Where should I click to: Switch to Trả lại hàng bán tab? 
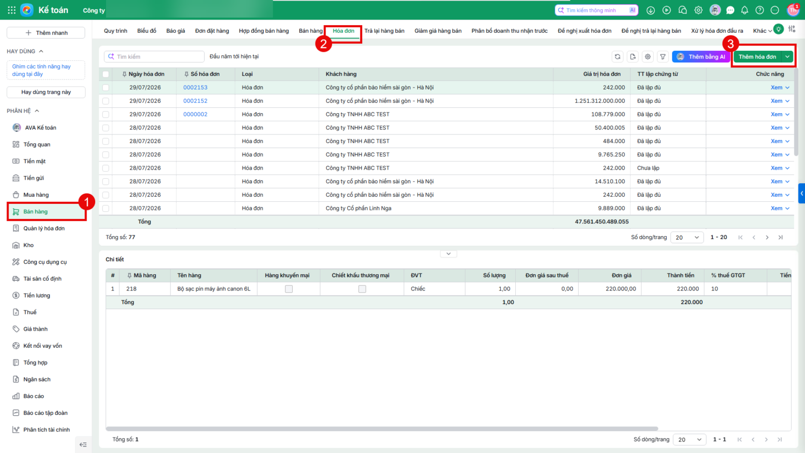[384, 31]
